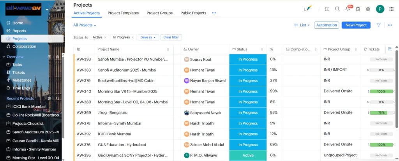Open Collaboration in sidebar
The height and width of the screenshot is (161, 399).
pyautogui.click(x=24, y=46)
